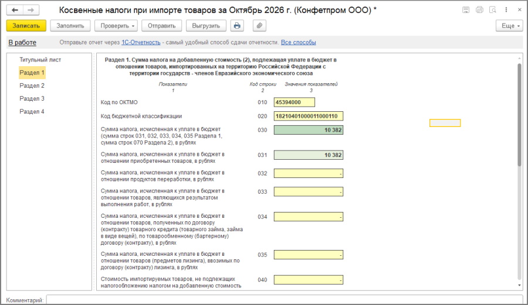This screenshot has width=528, height=305.
Task: Click the empty line 040 field
Action: (309, 280)
